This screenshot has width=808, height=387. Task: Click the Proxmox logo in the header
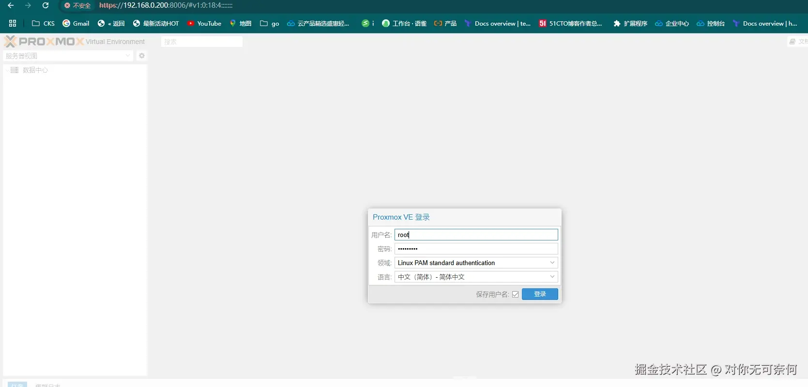(x=44, y=42)
